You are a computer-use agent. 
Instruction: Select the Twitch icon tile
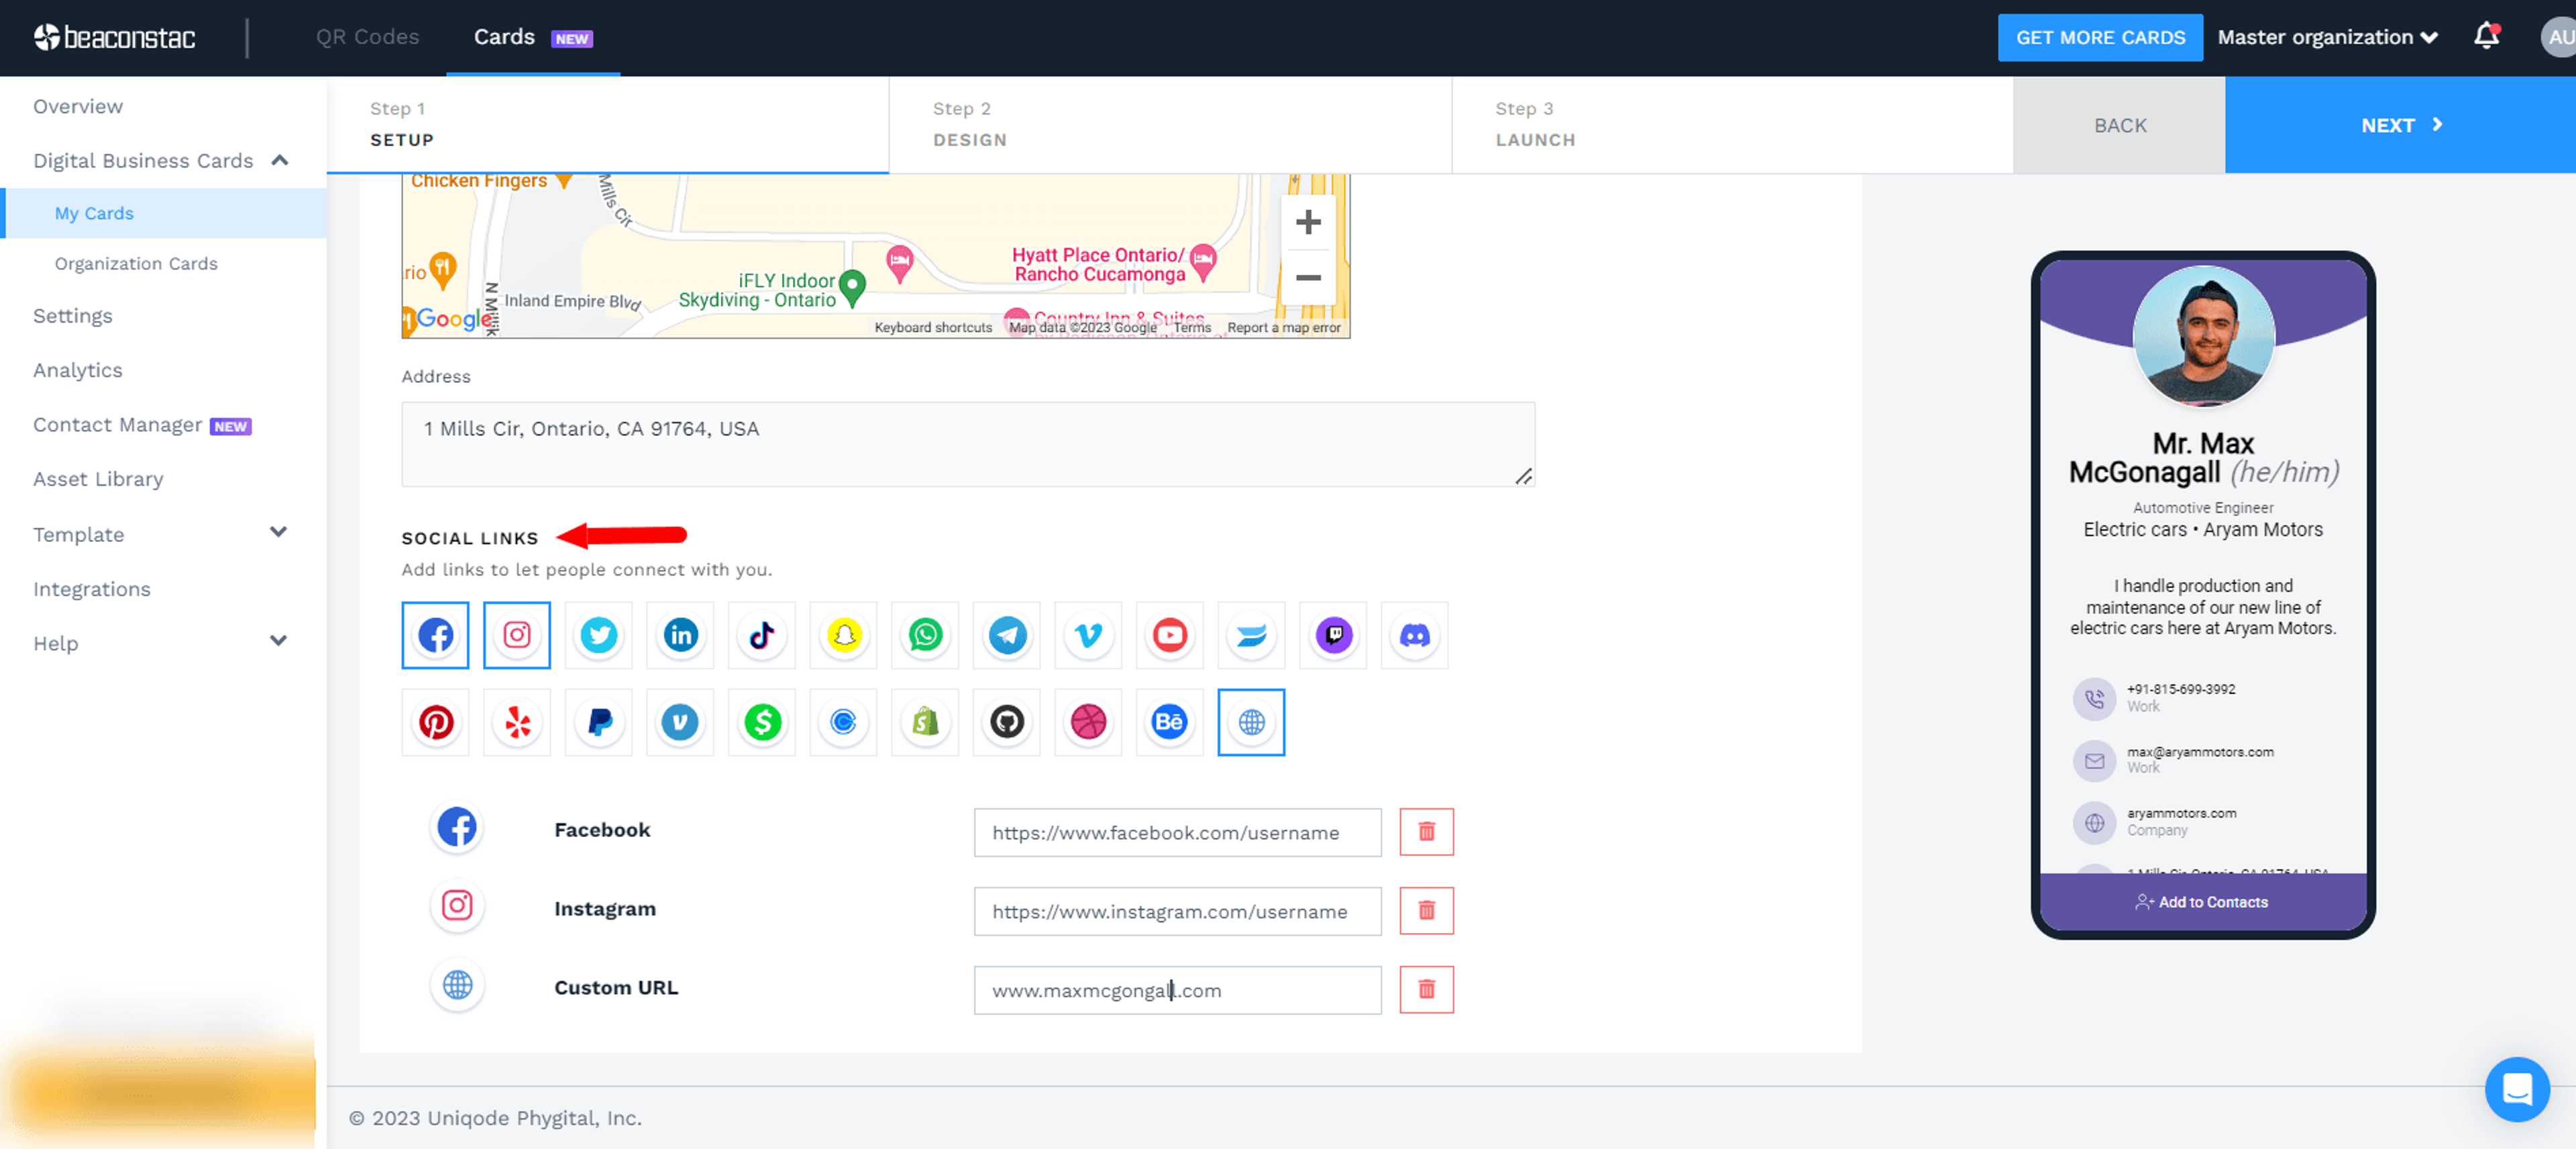1333,635
